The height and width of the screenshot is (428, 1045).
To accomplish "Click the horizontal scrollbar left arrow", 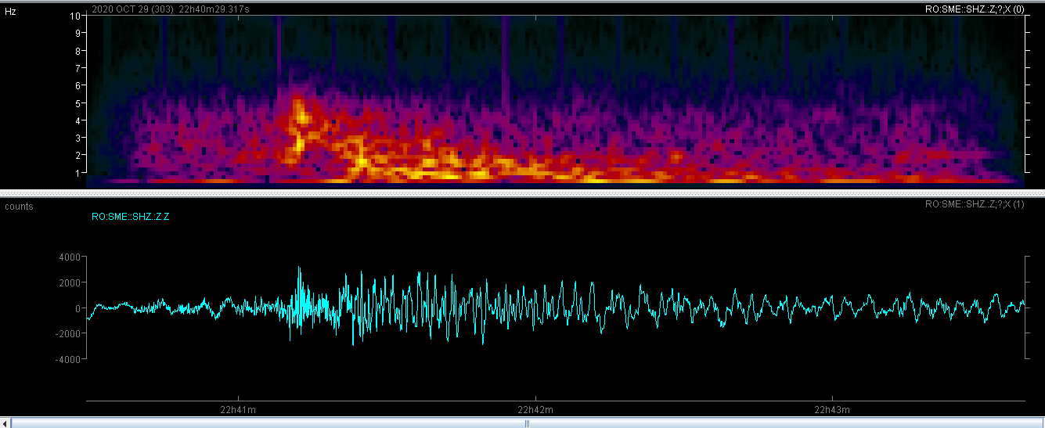I will tap(6, 423).
